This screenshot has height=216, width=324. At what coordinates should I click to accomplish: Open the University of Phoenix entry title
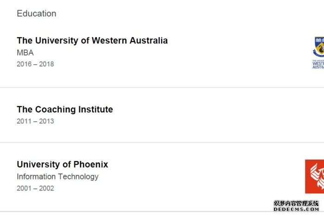[x=62, y=164]
